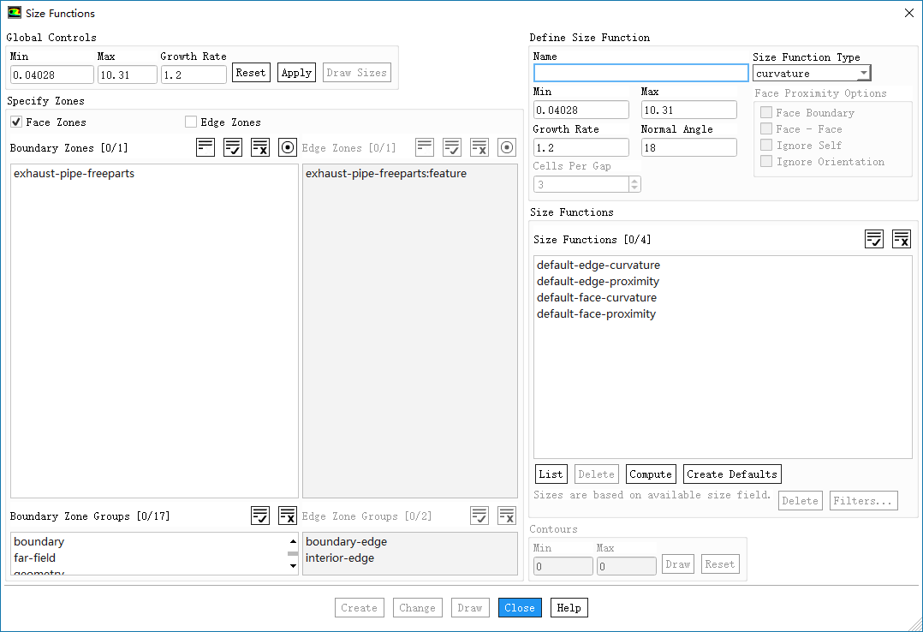Deselect all Boundary Zones with the X icon
This screenshot has width=923, height=632.
[x=260, y=147]
